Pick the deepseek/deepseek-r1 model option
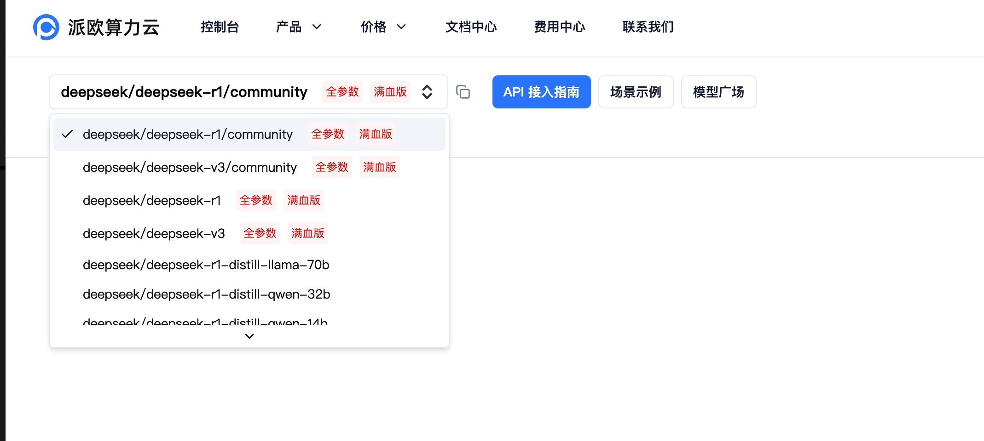 249,200
